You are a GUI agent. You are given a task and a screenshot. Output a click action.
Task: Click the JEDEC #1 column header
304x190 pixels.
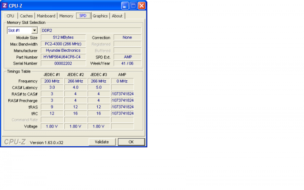click(52, 75)
